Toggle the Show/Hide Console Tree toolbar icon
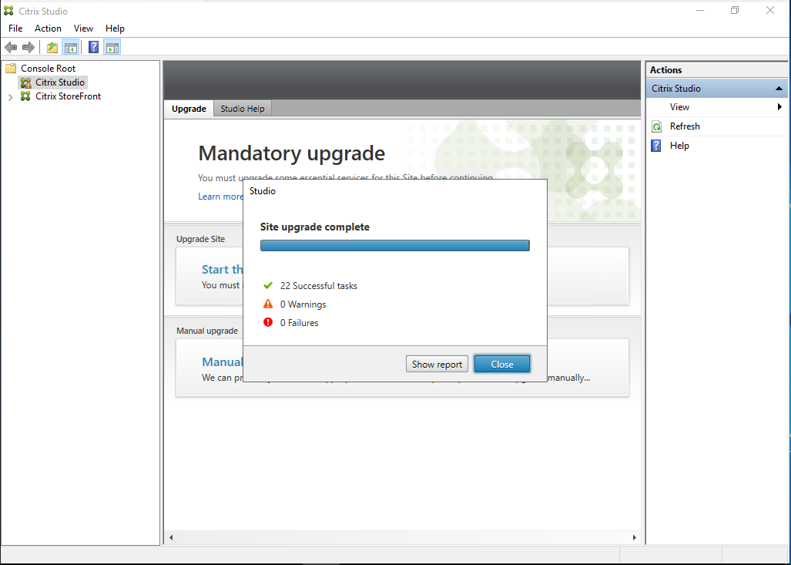The width and height of the screenshot is (791, 565). (x=71, y=48)
